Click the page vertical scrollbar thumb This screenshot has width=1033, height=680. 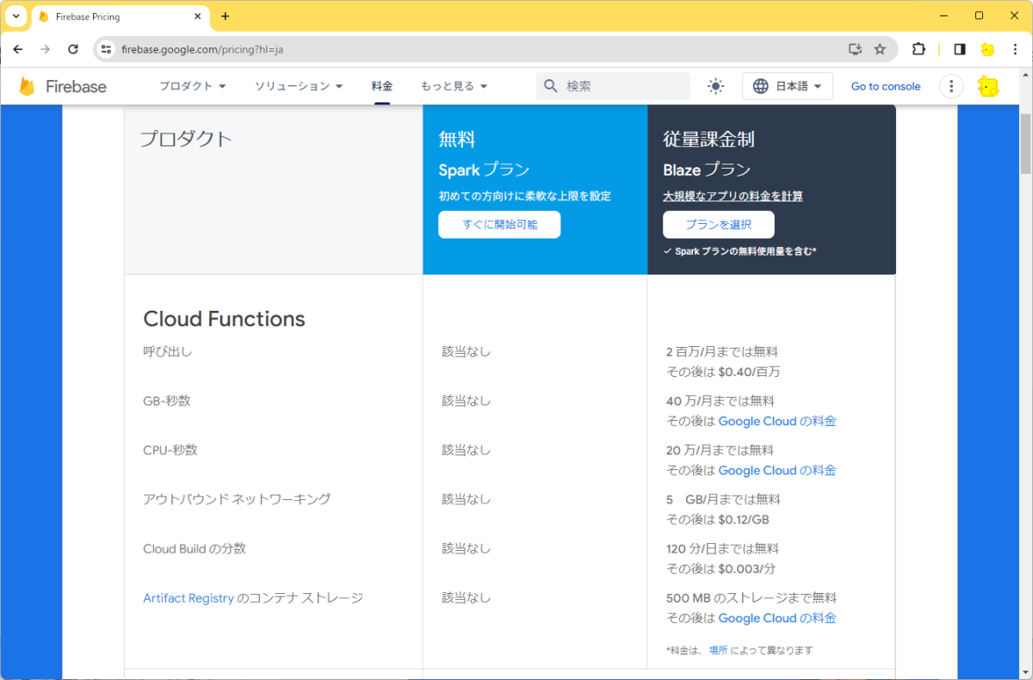1025,143
